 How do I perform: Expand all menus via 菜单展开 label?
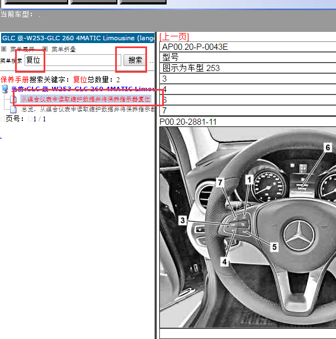(22, 50)
